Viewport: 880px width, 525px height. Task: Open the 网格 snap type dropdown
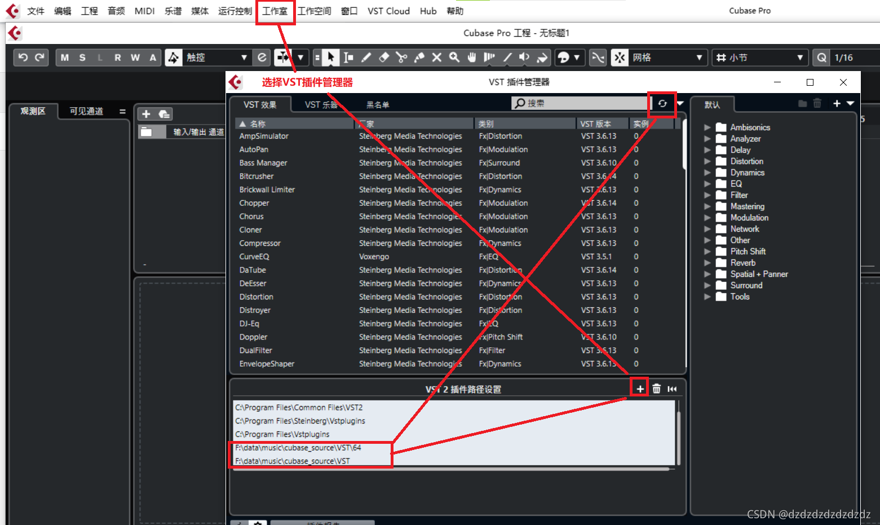tap(700, 58)
